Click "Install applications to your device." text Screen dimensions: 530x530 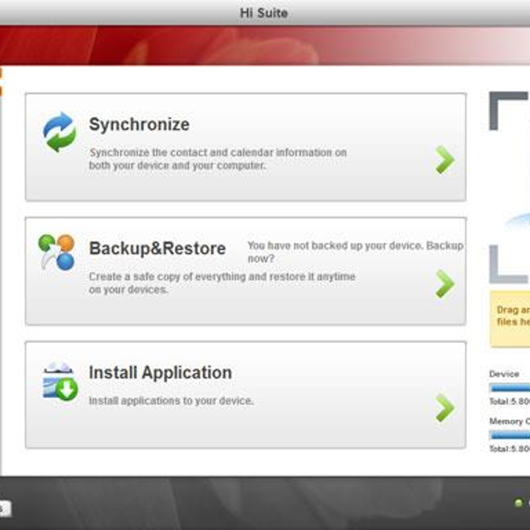(171, 401)
